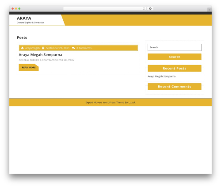Click the comments bubble icon beside 0 Comments
221x187 pixels.
coord(73,48)
